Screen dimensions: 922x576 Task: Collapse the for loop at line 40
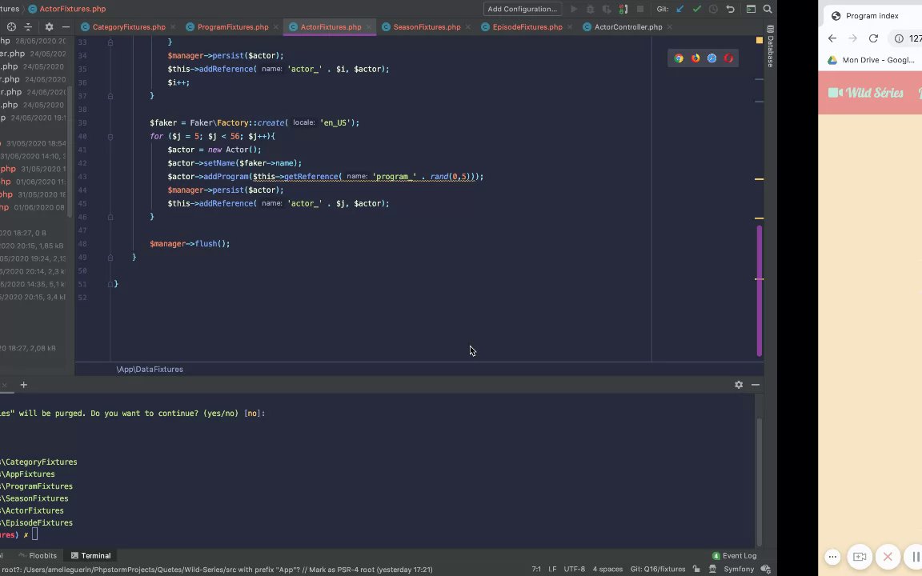pos(110,137)
